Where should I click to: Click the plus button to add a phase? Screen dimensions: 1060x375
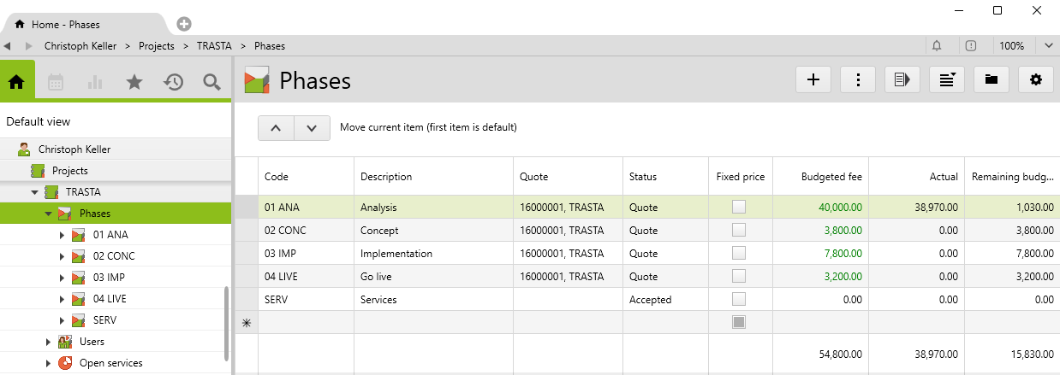click(813, 79)
